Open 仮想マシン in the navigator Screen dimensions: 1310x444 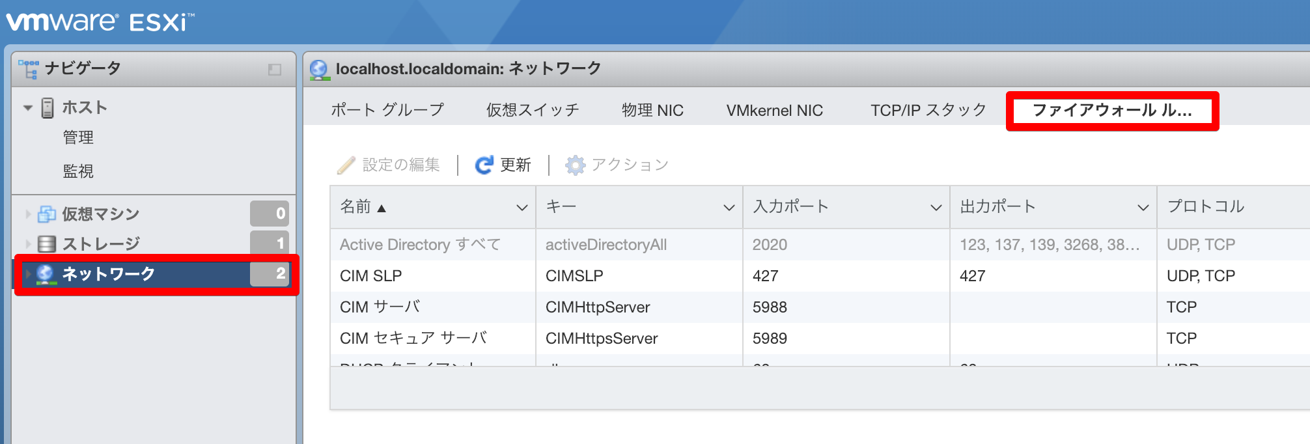click(101, 214)
